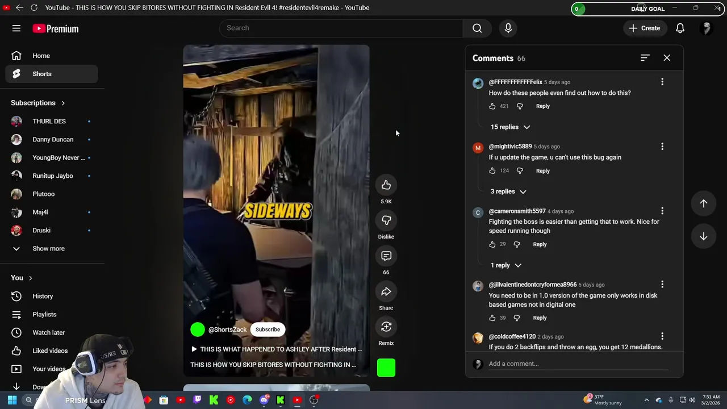
Task: Open weather widget showing 37°F
Action: coord(603,400)
